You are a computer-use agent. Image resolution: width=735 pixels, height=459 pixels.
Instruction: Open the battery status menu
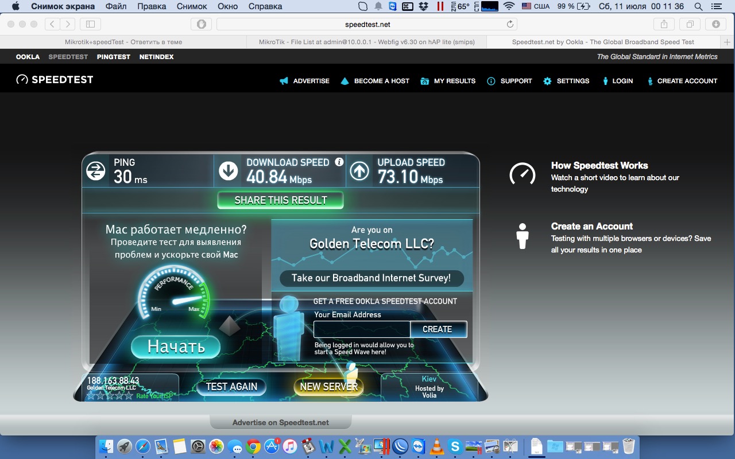(x=574, y=6)
